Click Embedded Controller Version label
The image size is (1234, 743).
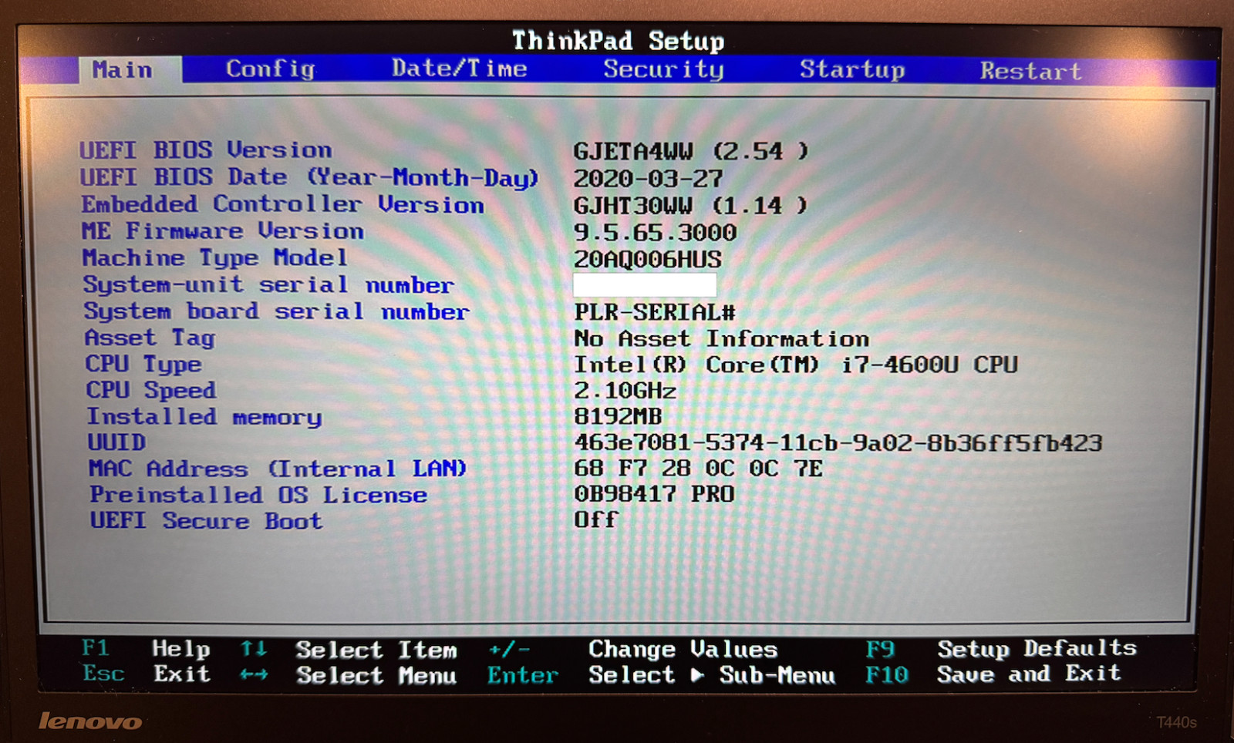tap(283, 204)
